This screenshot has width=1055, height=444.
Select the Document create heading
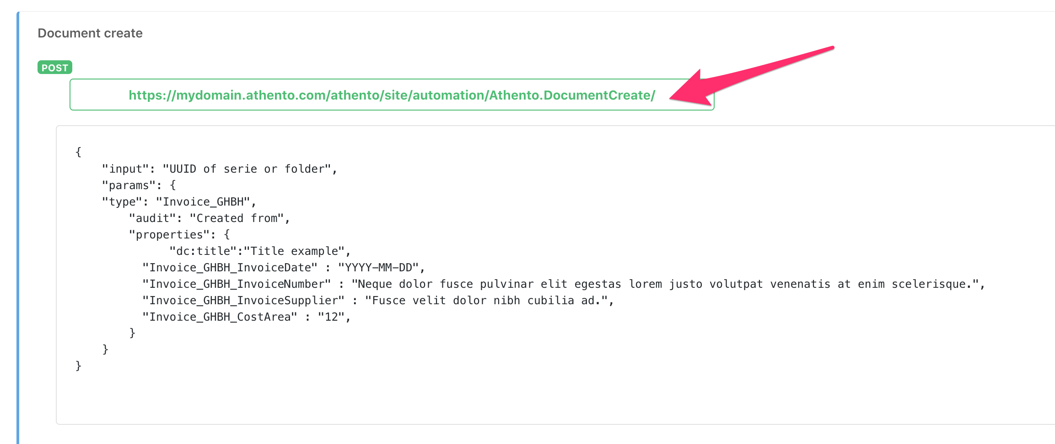pos(90,32)
